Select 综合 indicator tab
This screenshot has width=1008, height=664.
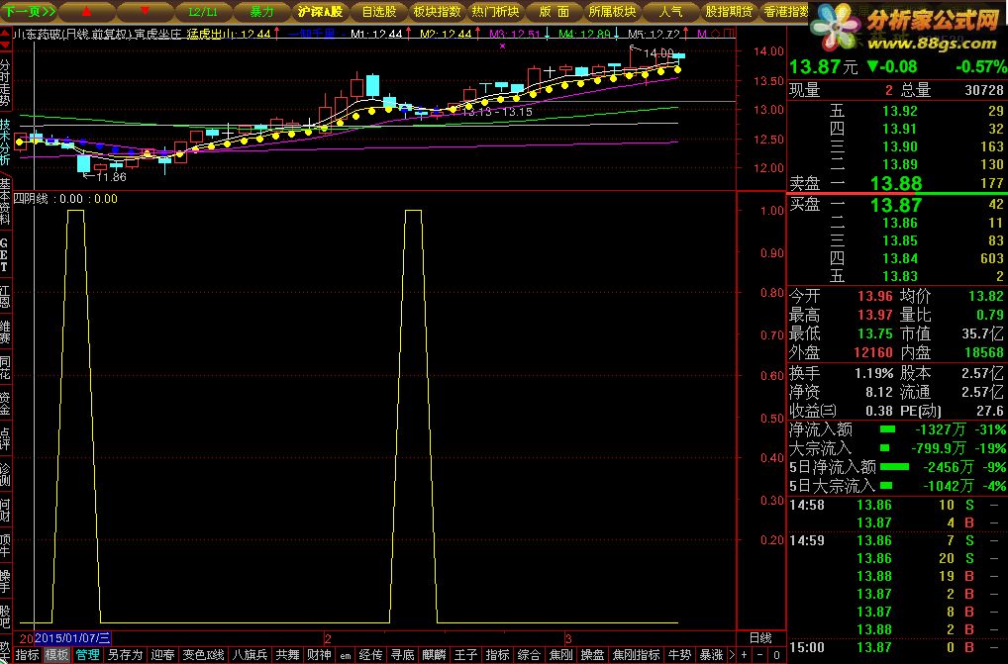pyautogui.click(x=529, y=655)
